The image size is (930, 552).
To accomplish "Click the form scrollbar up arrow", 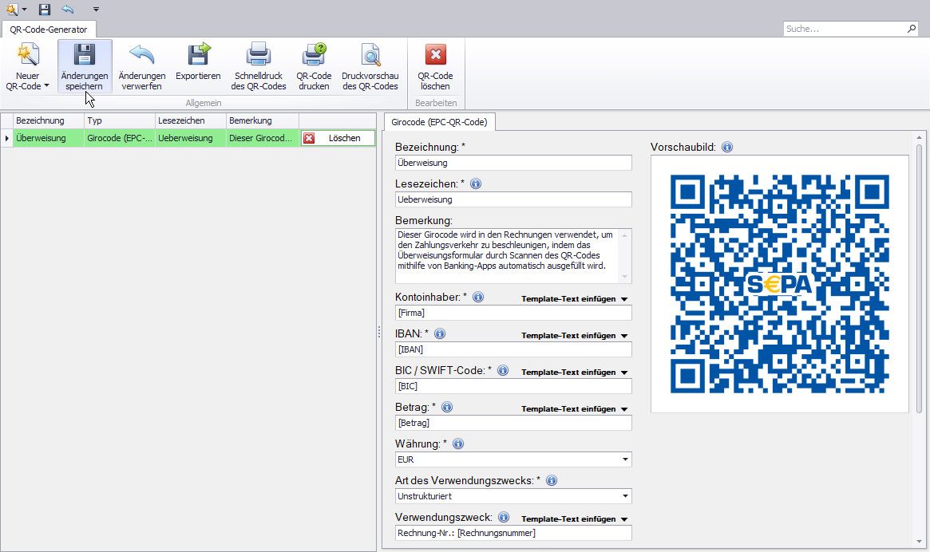I will 920,137.
